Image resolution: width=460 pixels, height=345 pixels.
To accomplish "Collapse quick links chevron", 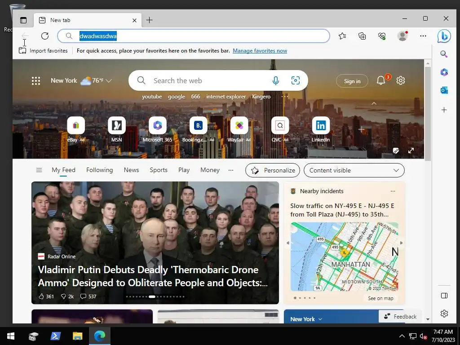I will coord(374,104).
